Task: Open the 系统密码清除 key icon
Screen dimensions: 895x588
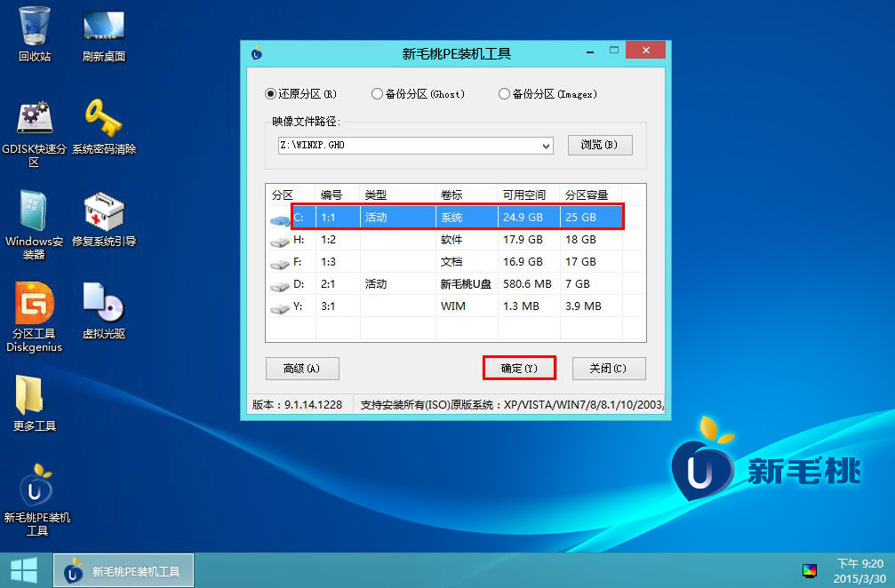Action: 104,120
